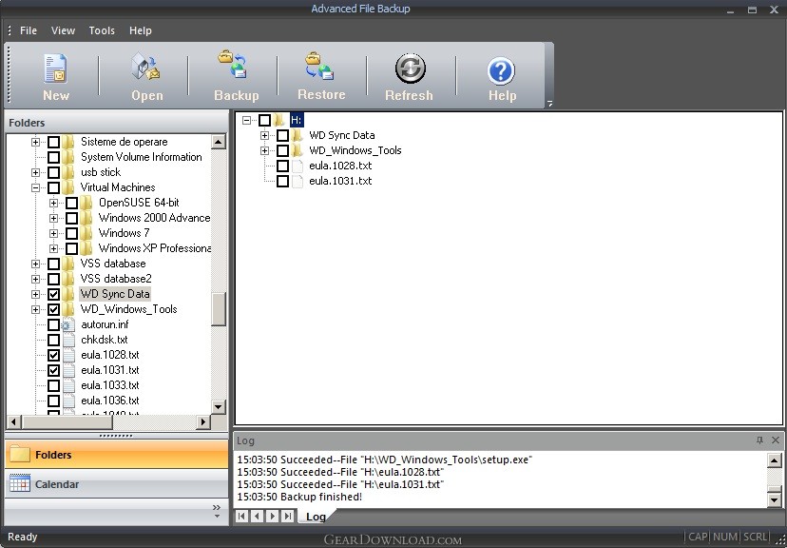Click Log panel scroll up arrow
The width and height of the screenshot is (787, 548).
(774, 460)
